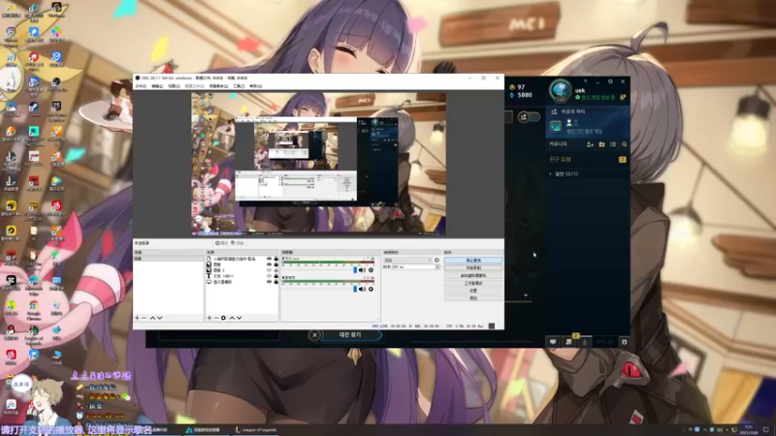Open the list view icon in League social panel
Image resolution: width=776 pixels, height=436 pixels.
[x=613, y=144]
